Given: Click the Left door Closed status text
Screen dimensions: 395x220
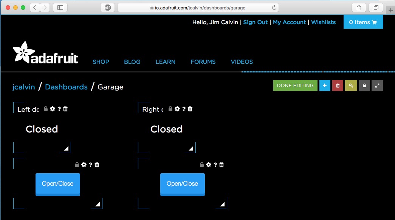Looking at the screenshot, I should 42,129.
